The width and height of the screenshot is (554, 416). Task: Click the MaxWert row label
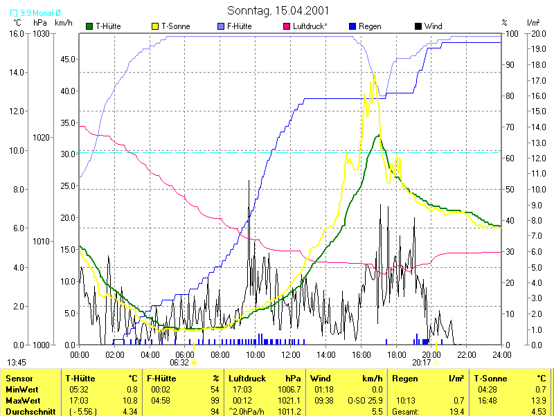[21, 401]
